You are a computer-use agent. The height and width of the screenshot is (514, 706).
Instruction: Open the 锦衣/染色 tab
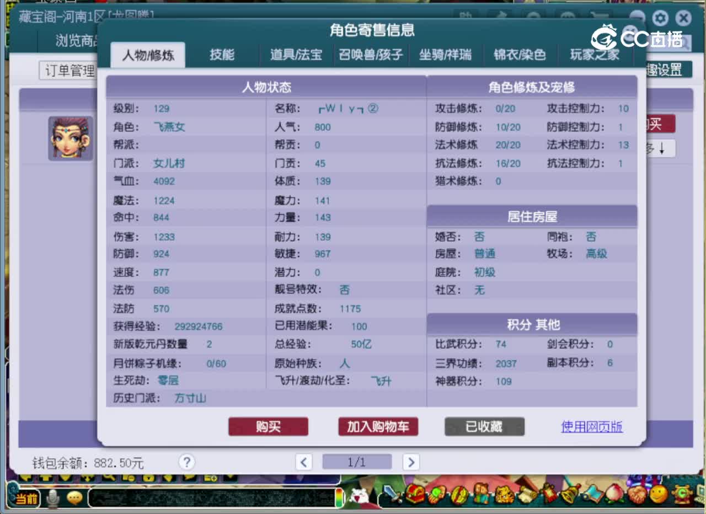pos(520,55)
